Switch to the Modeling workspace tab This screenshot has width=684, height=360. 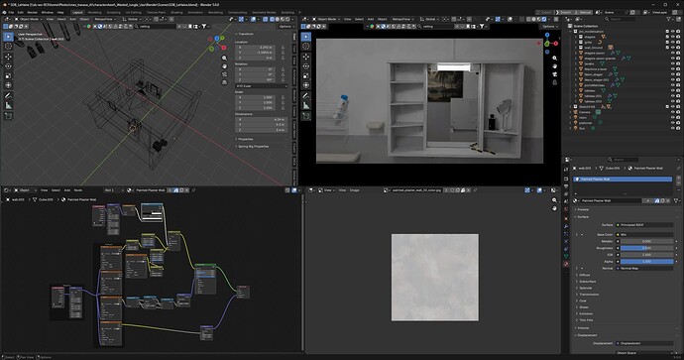pos(94,12)
